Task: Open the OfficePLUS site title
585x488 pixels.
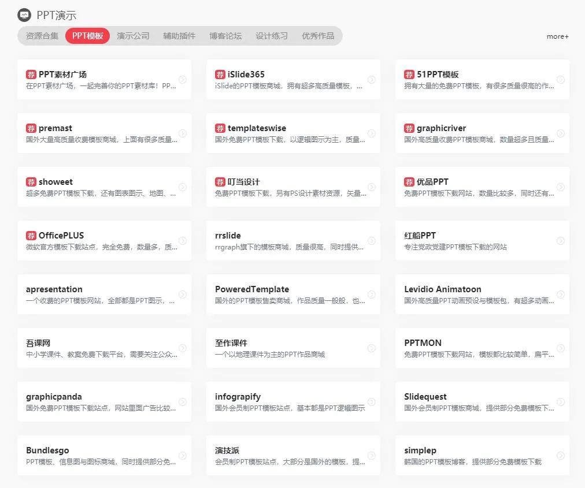Action: point(61,235)
